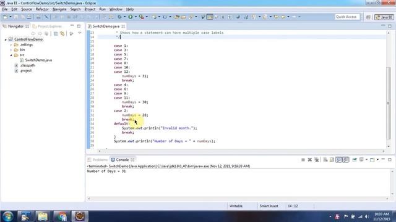Open the Display Selected Console dropdown

pos(366,160)
